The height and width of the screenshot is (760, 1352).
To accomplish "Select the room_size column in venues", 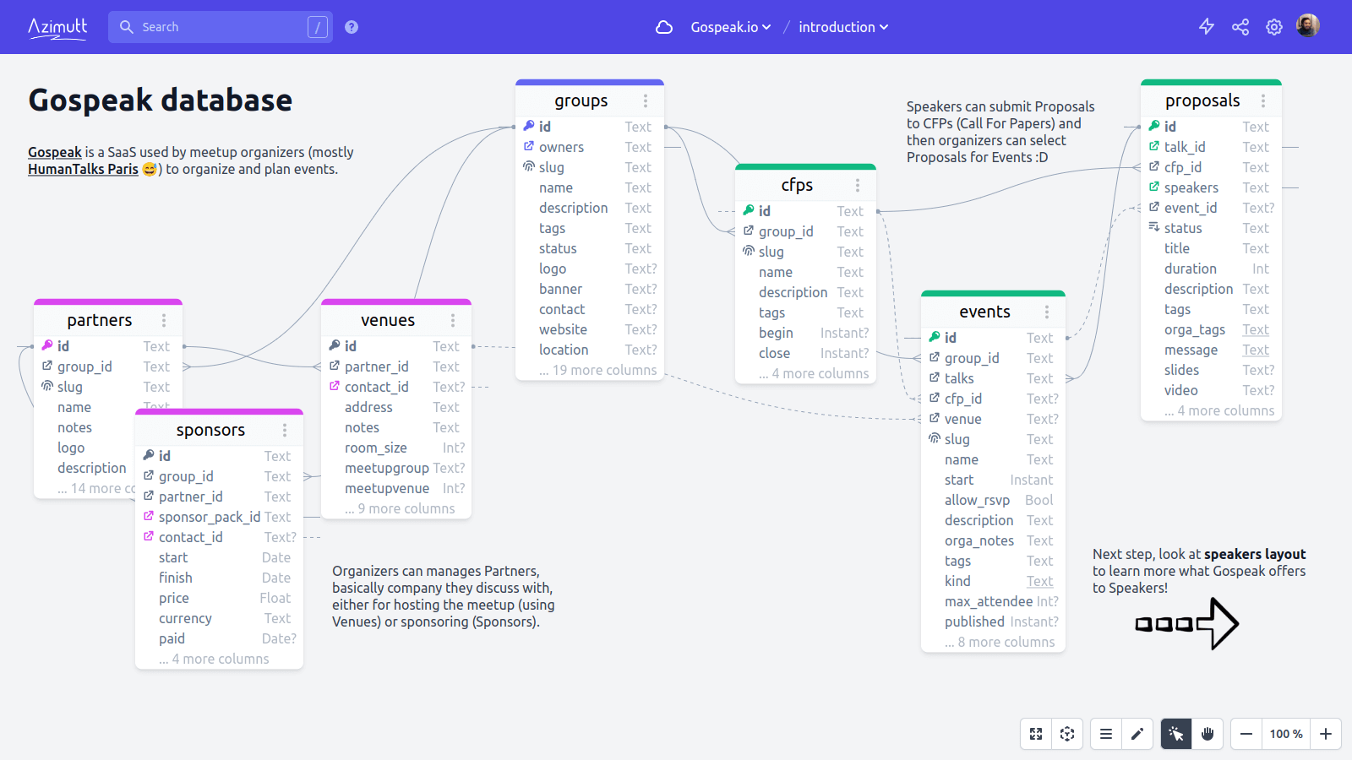I will tap(396, 448).
